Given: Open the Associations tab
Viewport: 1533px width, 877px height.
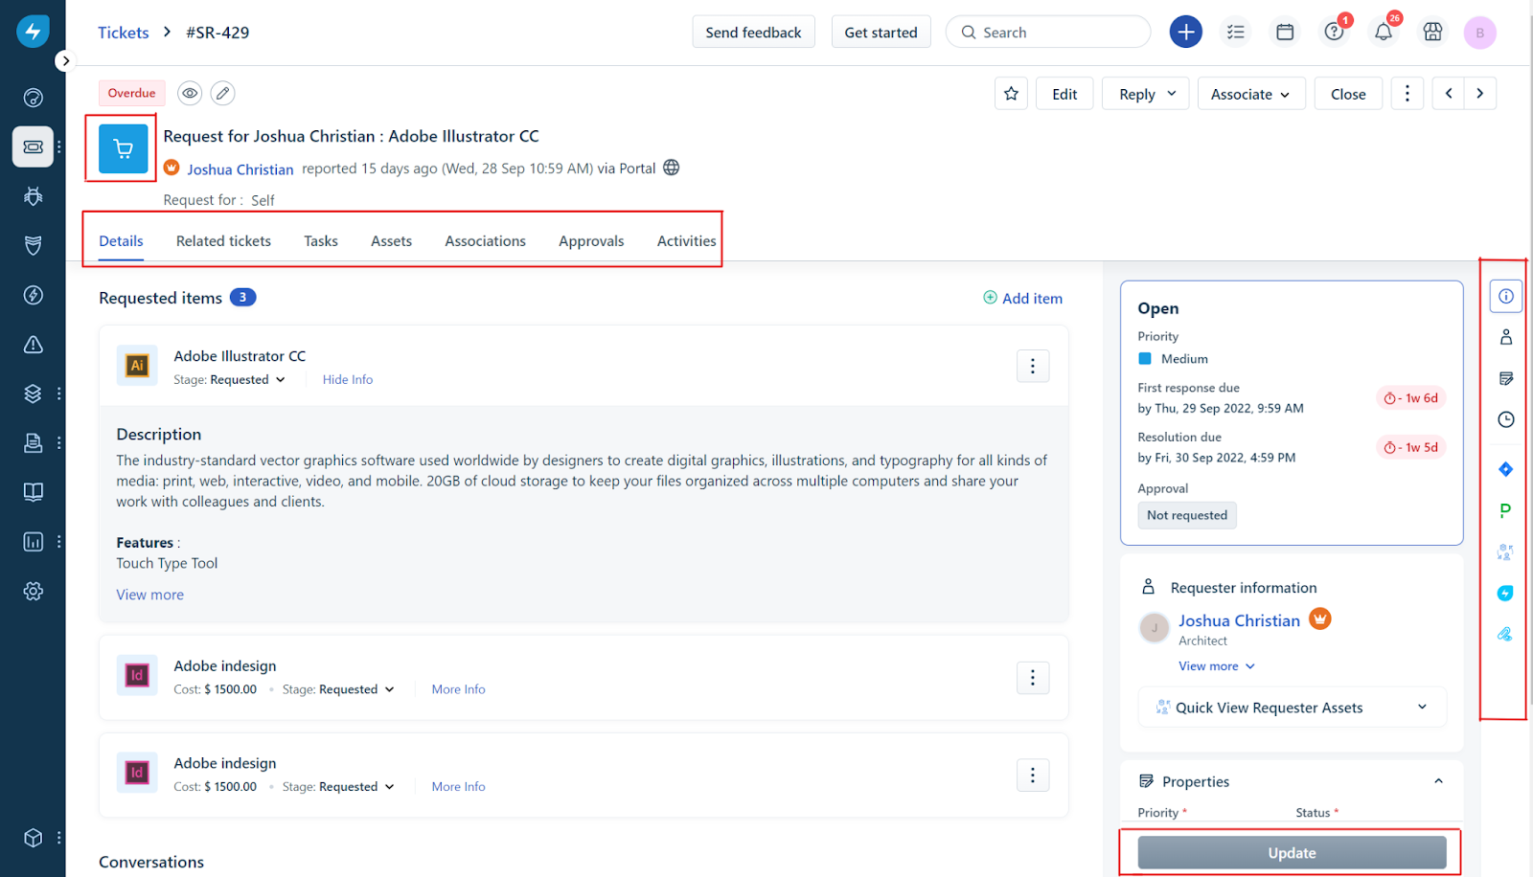Looking at the screenshot, I should 485,241.
